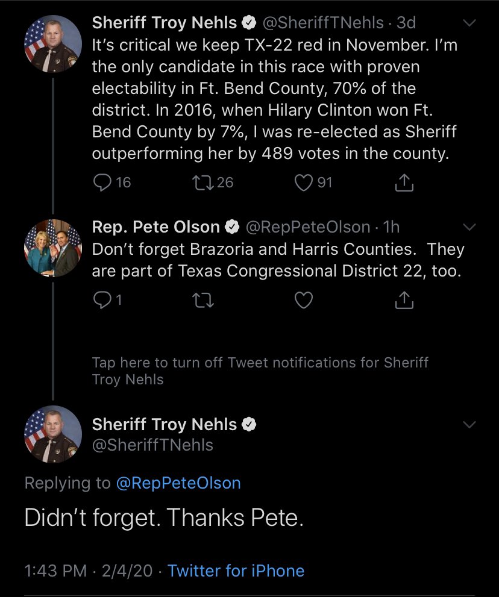Reply to Pete Olson's tweet
Viewport: 499px width, 597px height.
tap(102, 299)
